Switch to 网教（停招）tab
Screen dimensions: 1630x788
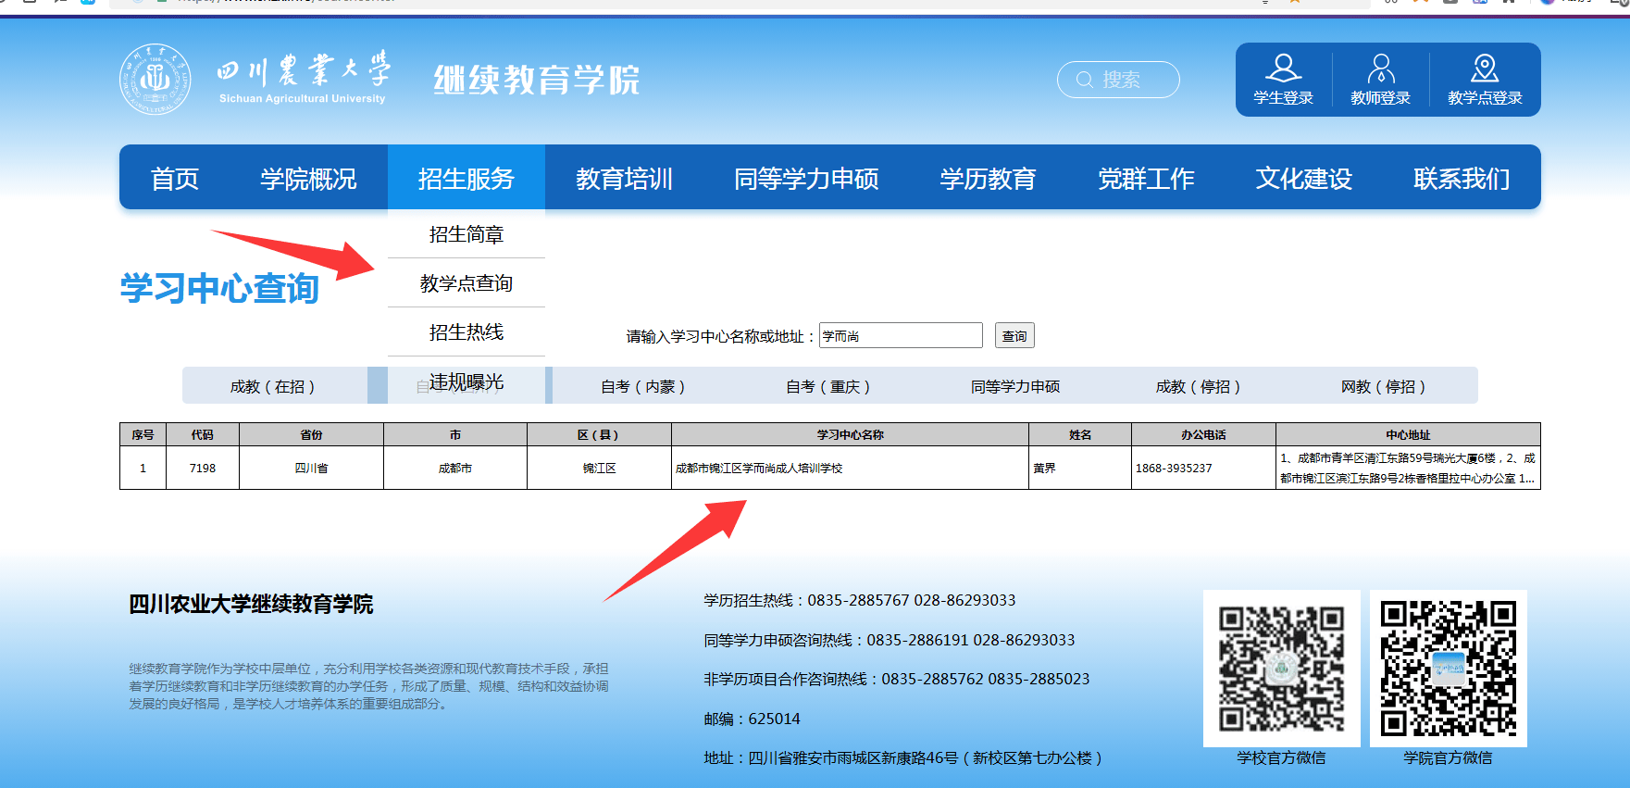[1384, 386]
